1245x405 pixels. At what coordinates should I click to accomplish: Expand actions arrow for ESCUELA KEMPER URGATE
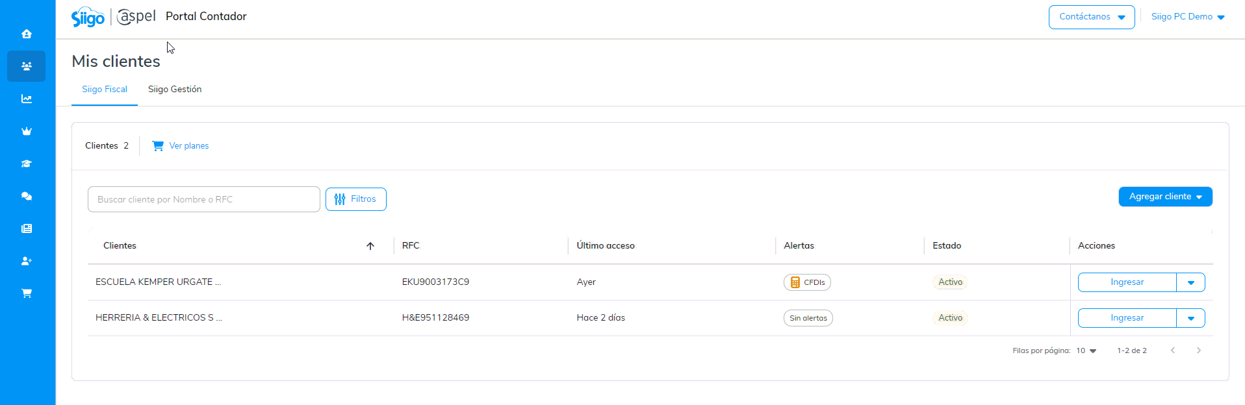click(1190, 282)
